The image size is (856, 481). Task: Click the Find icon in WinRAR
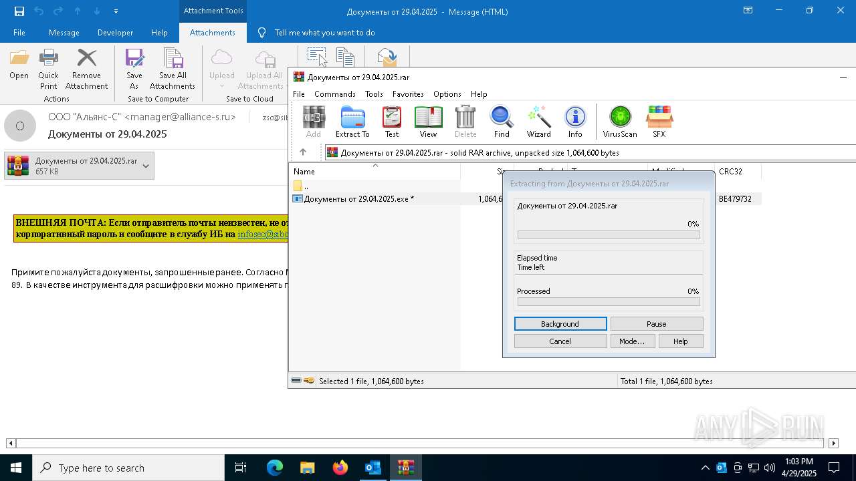[x=502, y=122]
